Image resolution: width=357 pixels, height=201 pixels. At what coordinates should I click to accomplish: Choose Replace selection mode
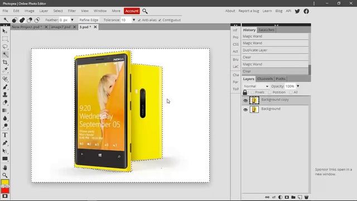click(15, 20)
